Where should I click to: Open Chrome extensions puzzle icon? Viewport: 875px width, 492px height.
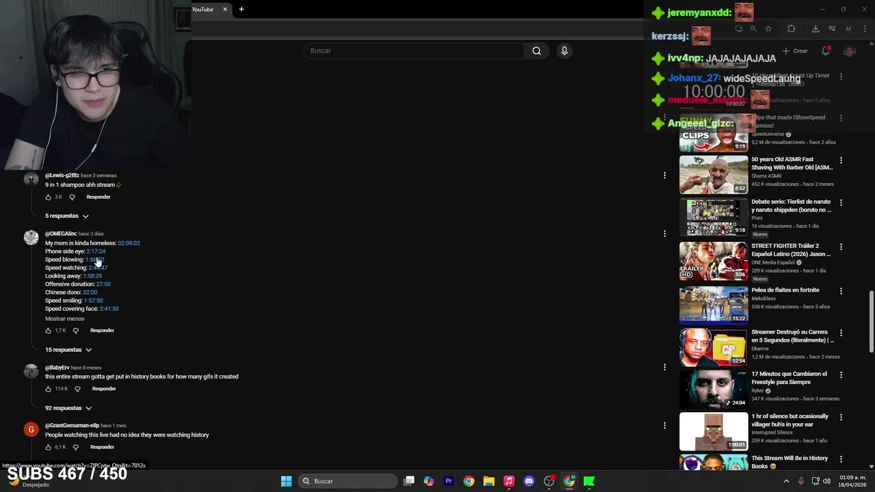[792, 29]
